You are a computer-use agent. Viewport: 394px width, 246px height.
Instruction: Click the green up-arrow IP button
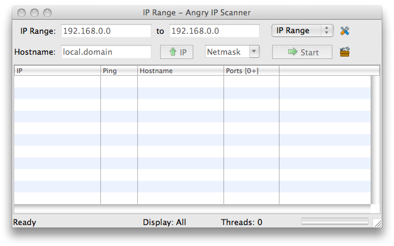pyautogui.click(x=177, y=52)
